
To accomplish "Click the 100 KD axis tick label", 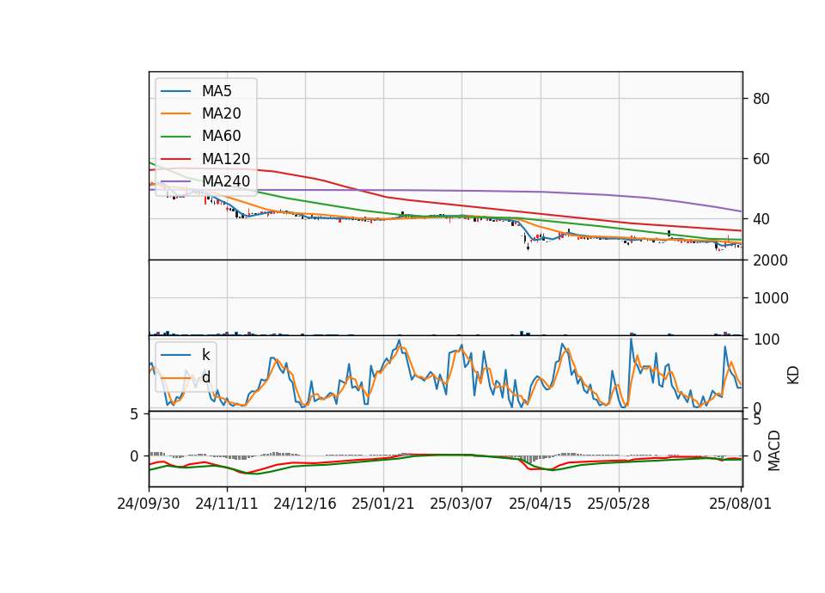I will click(767, 339).
